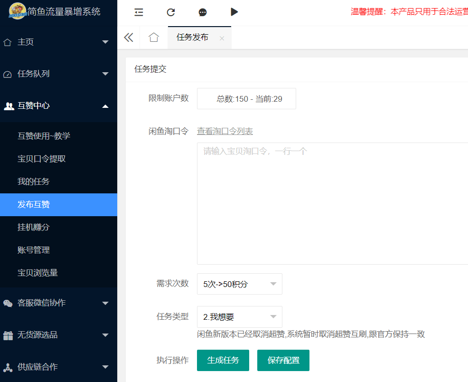Viewport: 468px width, 382px height.
Task: Open the 任务类型 dropdown
Action: [240, 317]
